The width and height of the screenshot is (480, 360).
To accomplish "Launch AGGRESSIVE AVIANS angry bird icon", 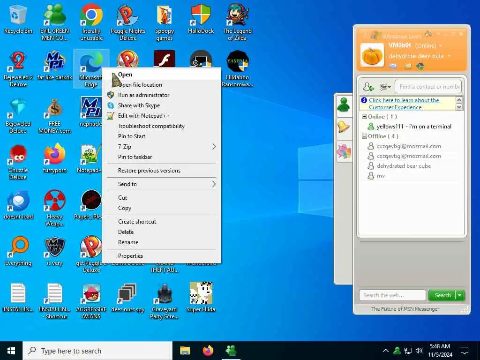I will click(91, 301).
